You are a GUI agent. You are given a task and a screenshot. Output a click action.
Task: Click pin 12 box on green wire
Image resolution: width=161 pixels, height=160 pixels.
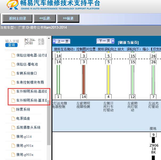pyautogui.click(x=132, y=97)
